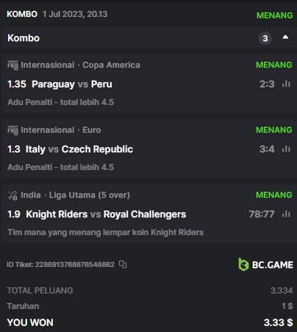Open the Paraguay vs Peru match

point(72,84)
